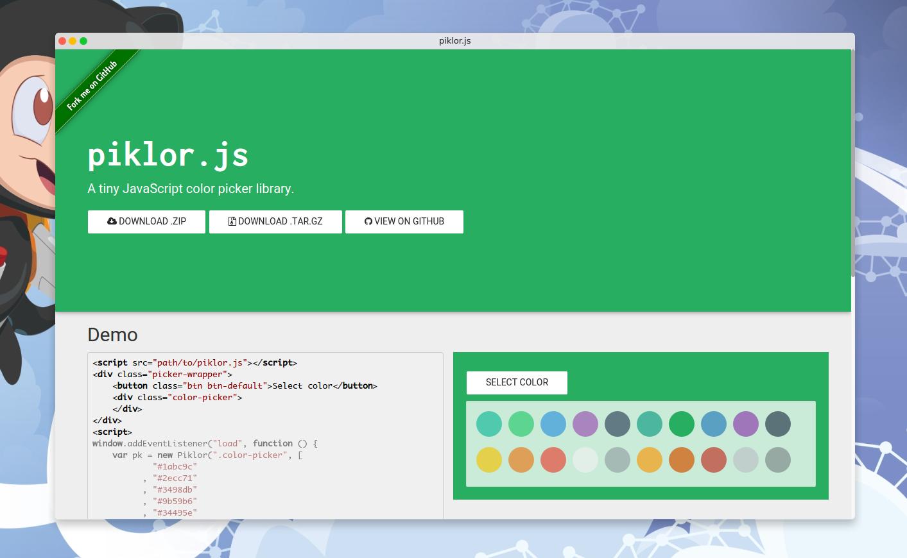Click the GitHub logo icon on the View button
The height and width of the screenshot is (558, 907).
(x=368, y=221)
